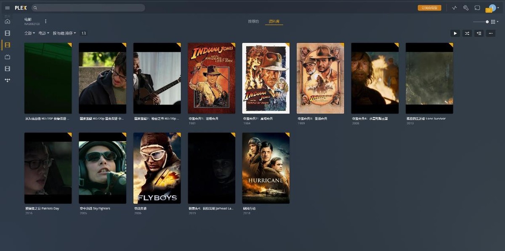Open the first film library icon in sidebar
The width and height of the screenshot is (505, 251).
[7, 33]
